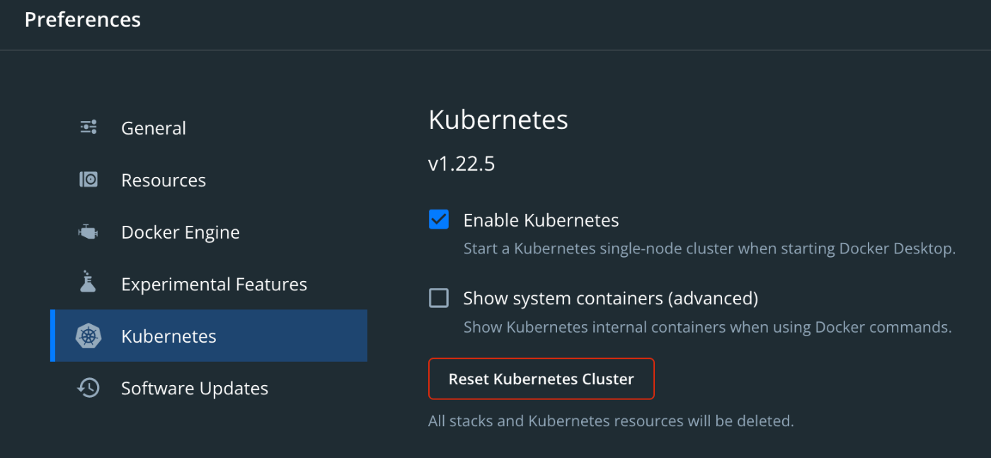
Task: Click the Experimental Features flask icon
Action: tap(88, 282)
